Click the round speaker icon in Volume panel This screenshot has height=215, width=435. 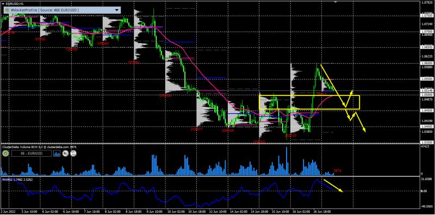tap(65, 153)
